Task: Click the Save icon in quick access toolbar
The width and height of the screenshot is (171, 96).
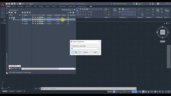Action: pos(12,4)
